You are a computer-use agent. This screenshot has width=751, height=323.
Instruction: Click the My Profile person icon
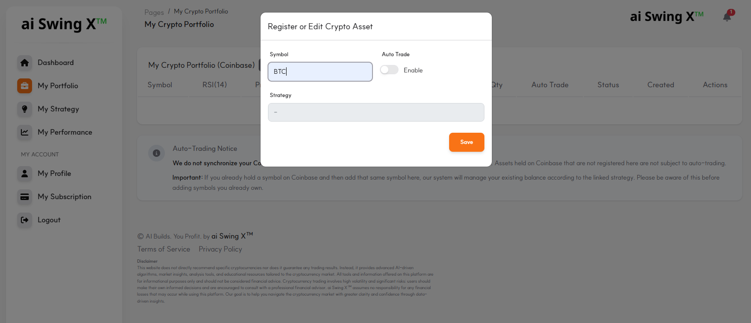(25, 174)
